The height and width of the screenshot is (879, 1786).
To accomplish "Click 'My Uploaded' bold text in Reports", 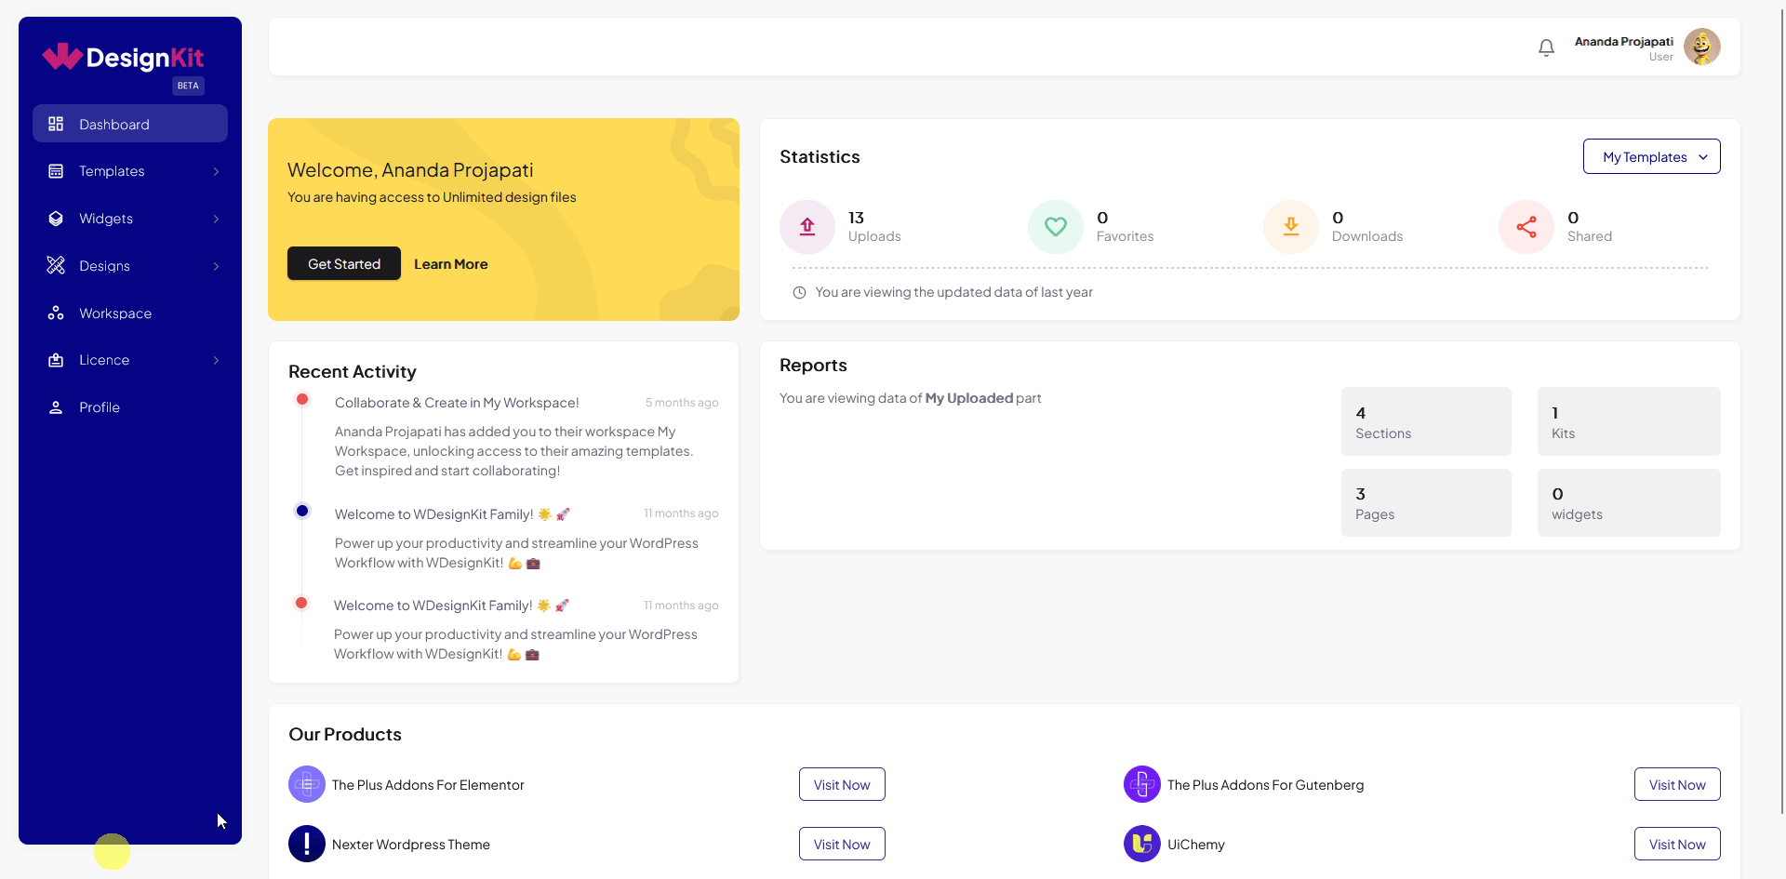I will tap(968, 398).
